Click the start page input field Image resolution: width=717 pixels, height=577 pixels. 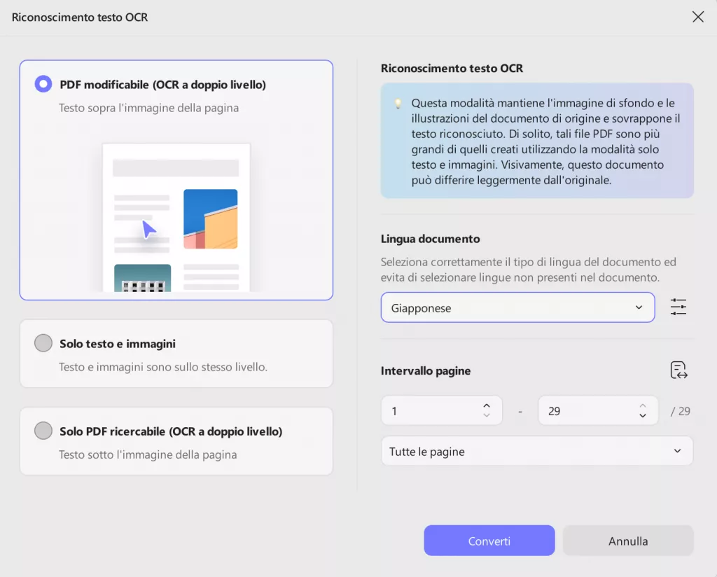coord(427,410)
